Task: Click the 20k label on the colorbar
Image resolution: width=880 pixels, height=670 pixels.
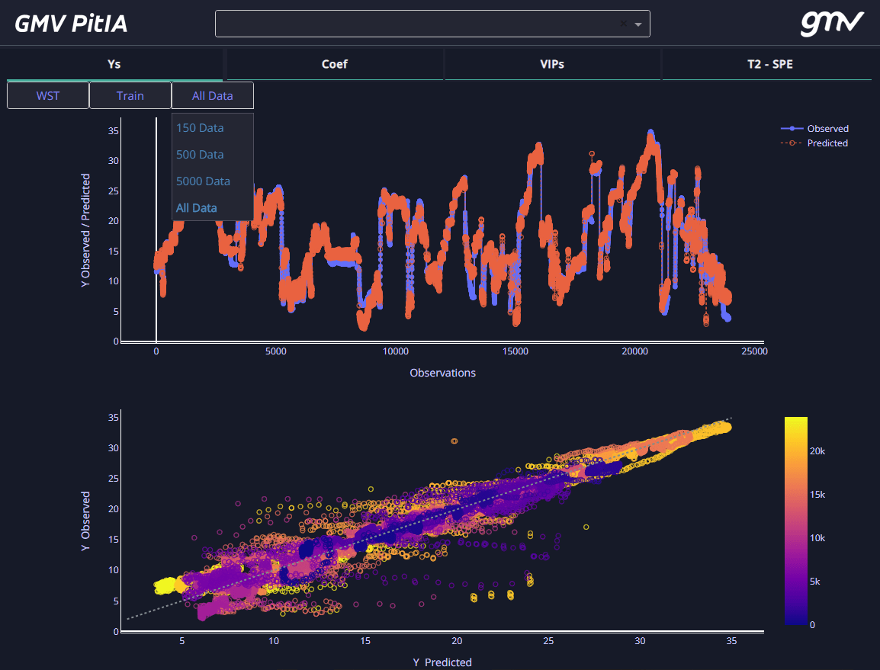Action: pos(817,451)
